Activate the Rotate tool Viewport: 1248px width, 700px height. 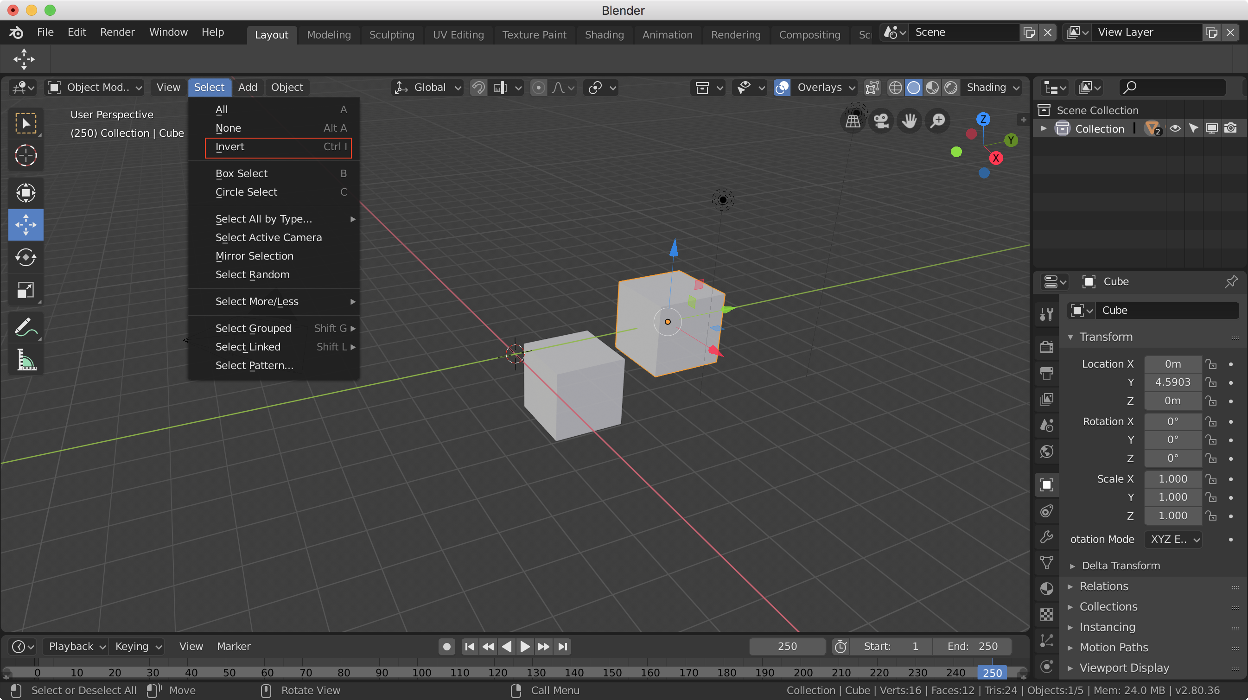click(25, 257)
